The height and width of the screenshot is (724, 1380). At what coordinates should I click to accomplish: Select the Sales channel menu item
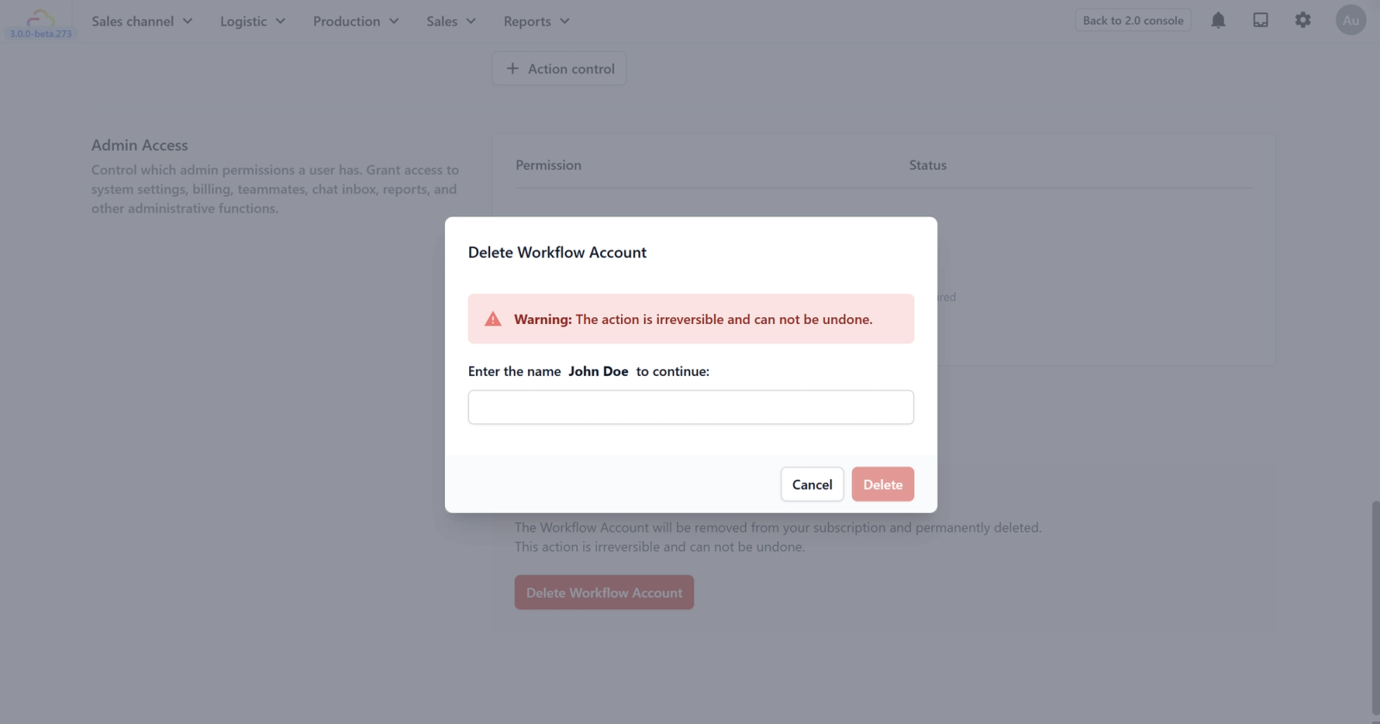tap(134, 21)
